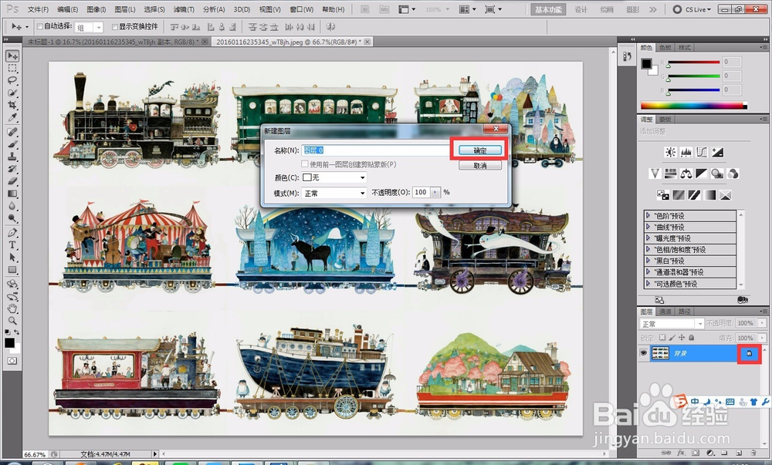The image size is (772, 465).
Task: Select the Quick Selection tool
Action: coord(12,93)
